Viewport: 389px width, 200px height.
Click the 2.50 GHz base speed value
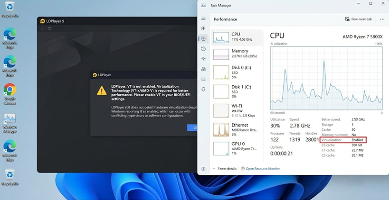tap(358, 119)
